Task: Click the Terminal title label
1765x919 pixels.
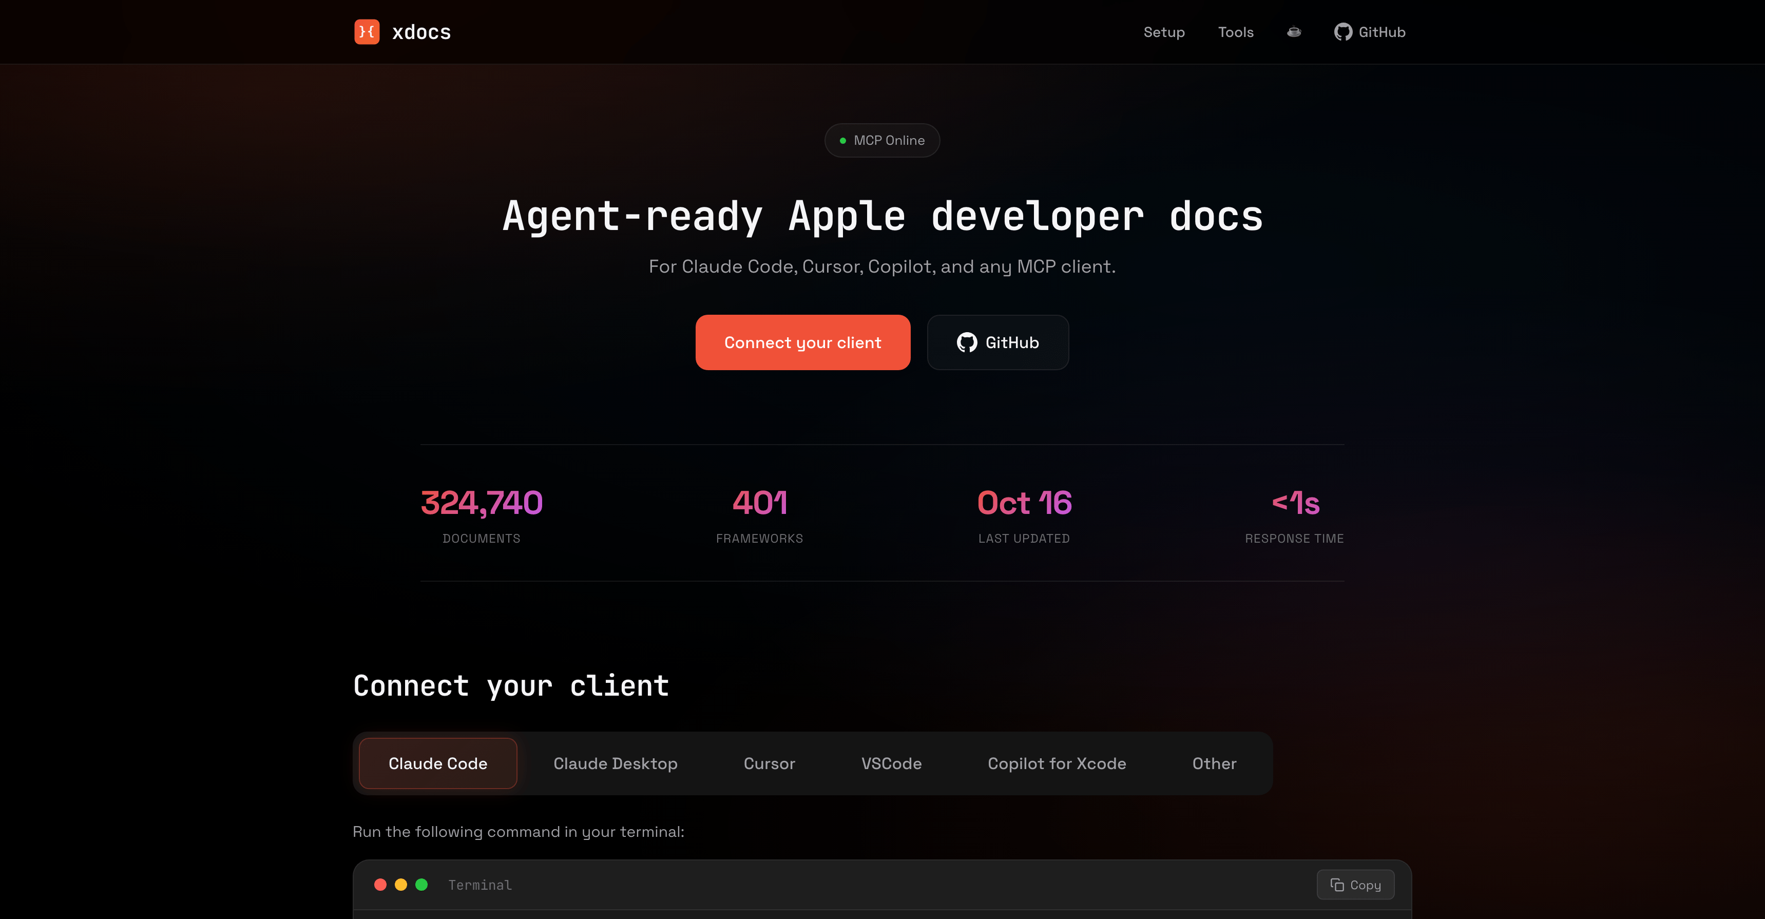Action: click(x=481, y=885)
